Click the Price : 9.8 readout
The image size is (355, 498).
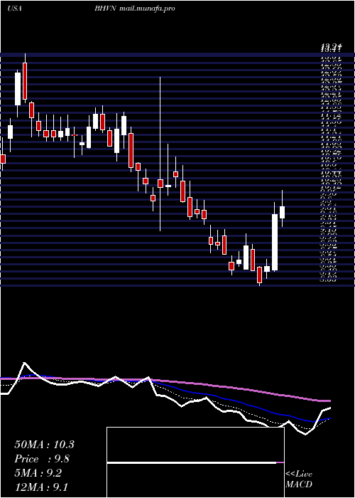pos(42,459)
